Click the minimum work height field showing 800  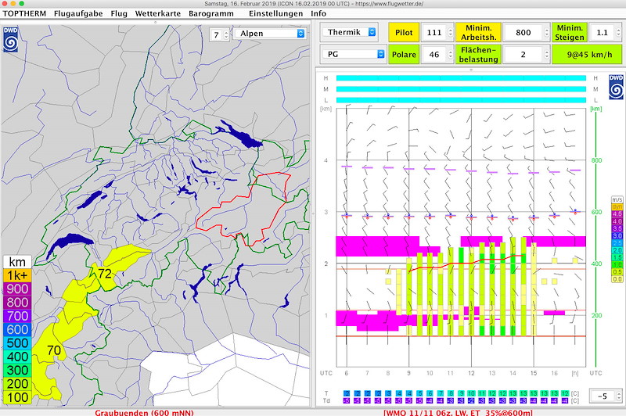tap(523, 32)
